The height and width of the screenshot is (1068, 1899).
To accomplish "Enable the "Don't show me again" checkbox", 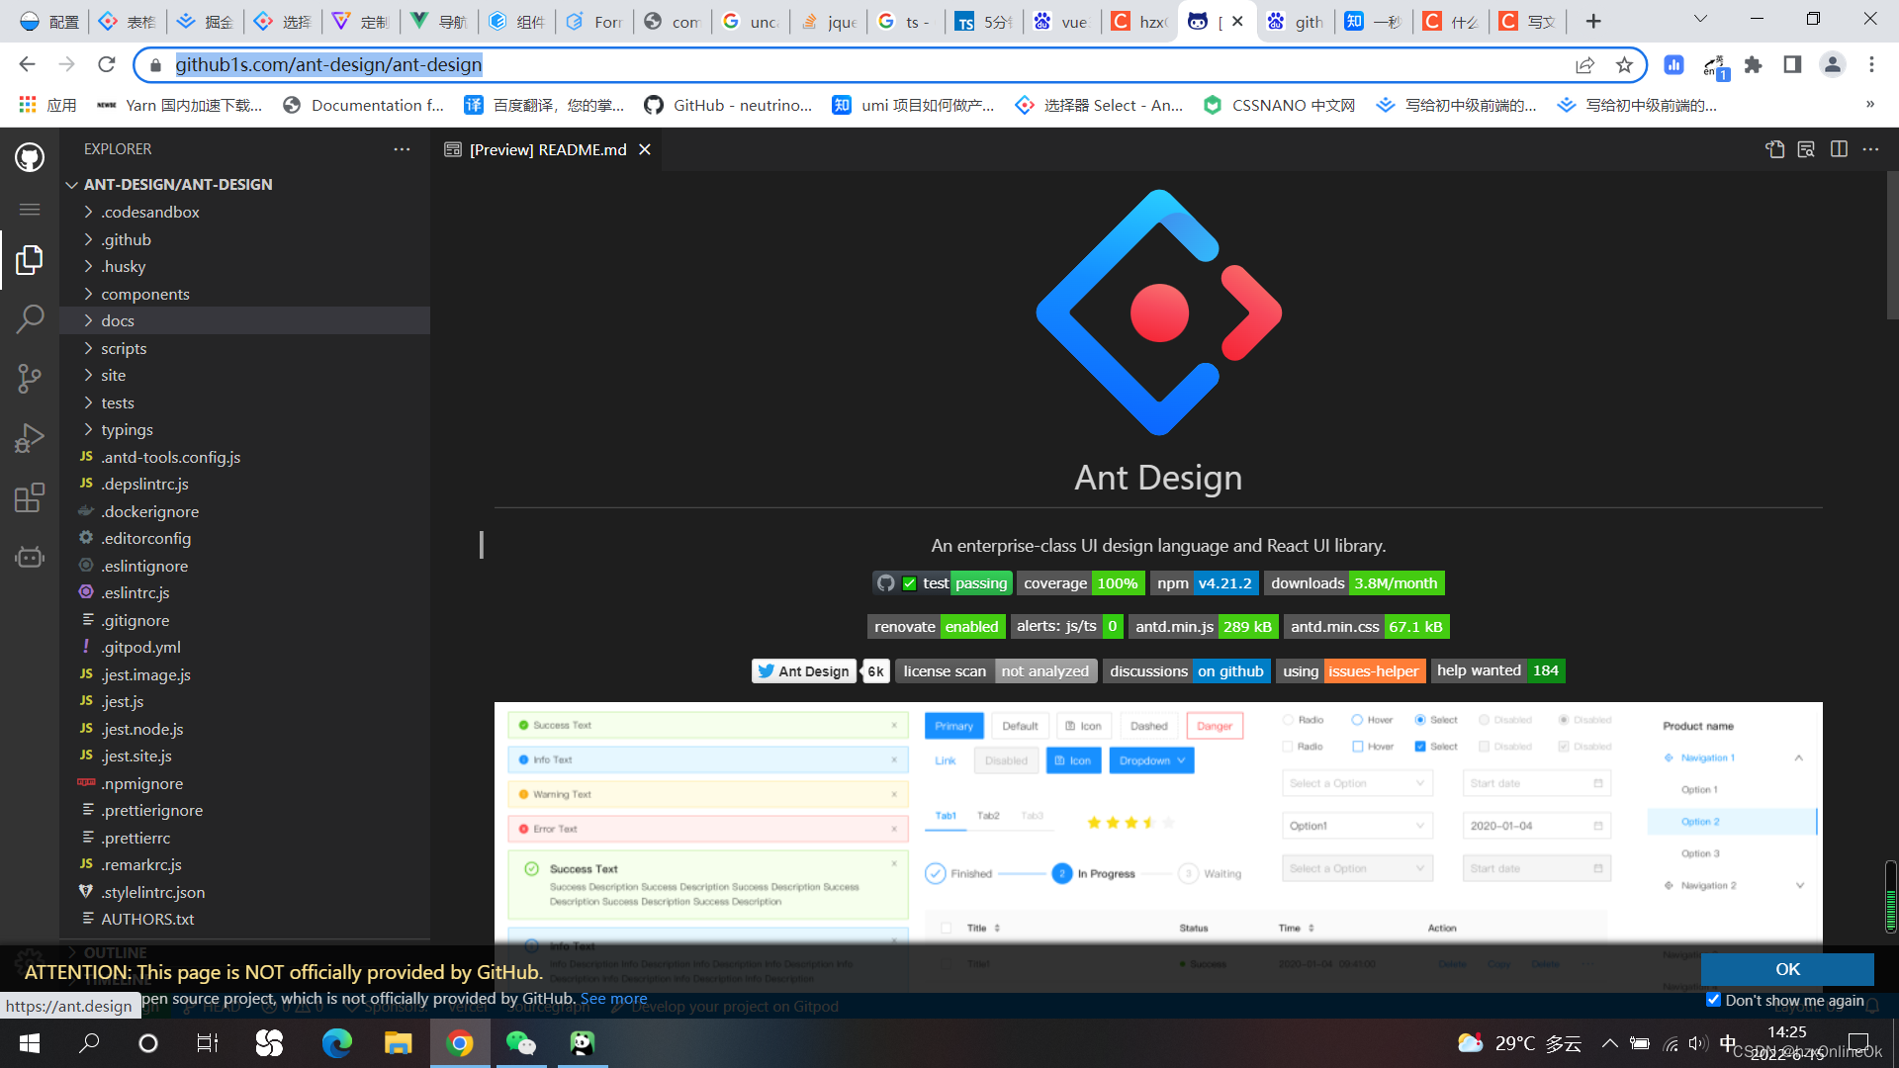I will (1714, 1000).
